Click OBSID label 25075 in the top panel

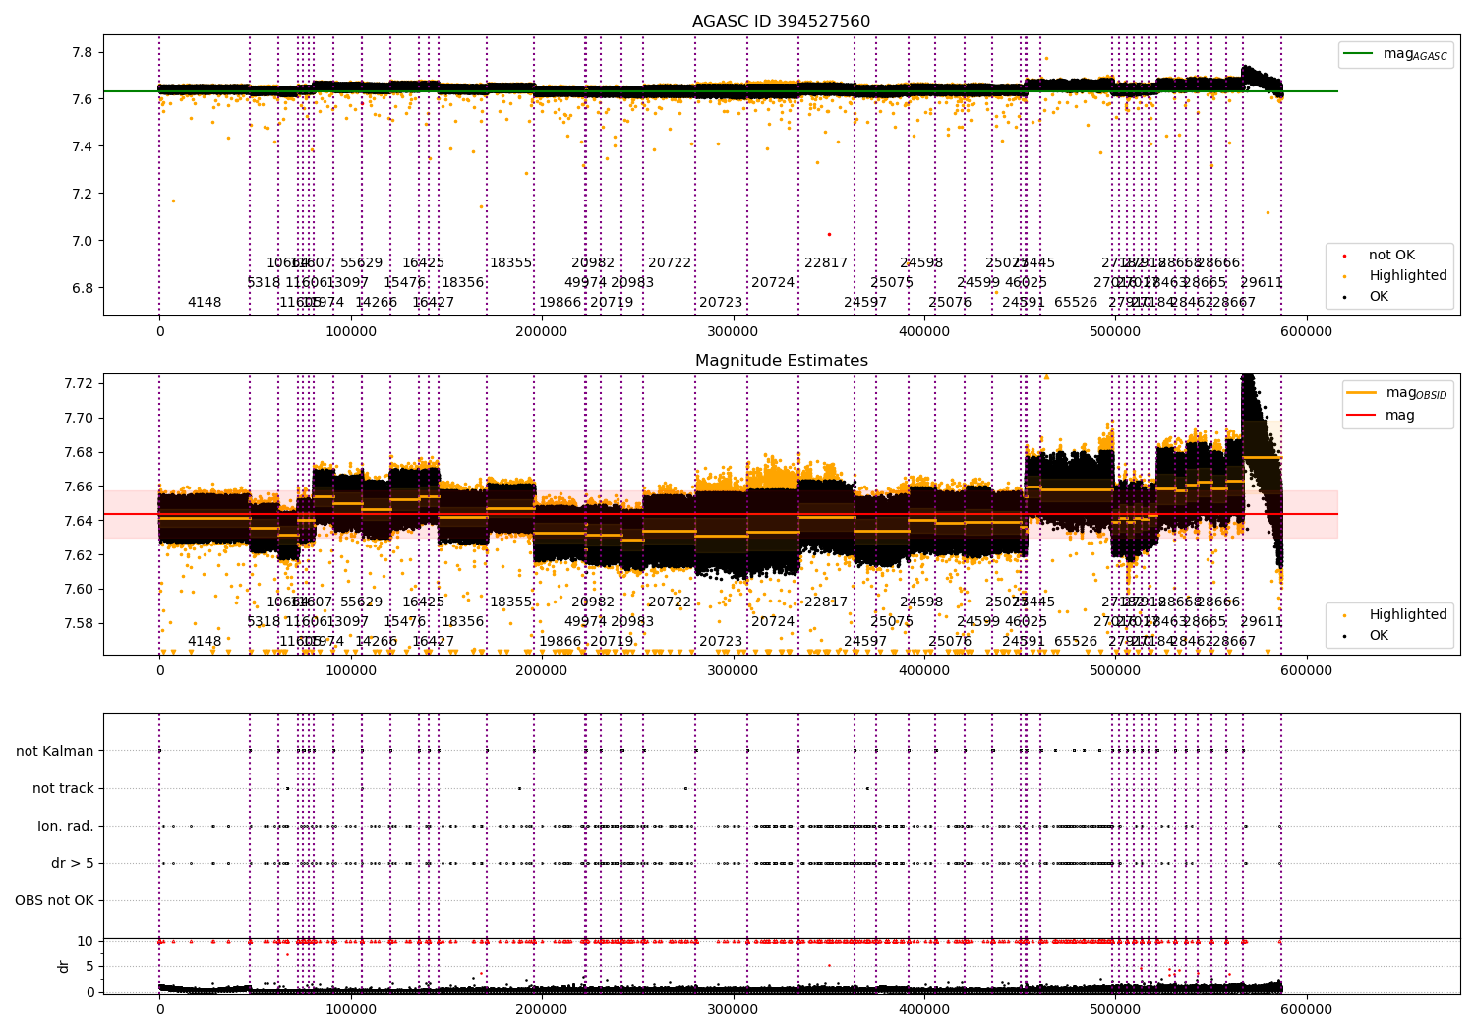pos(892,282)
